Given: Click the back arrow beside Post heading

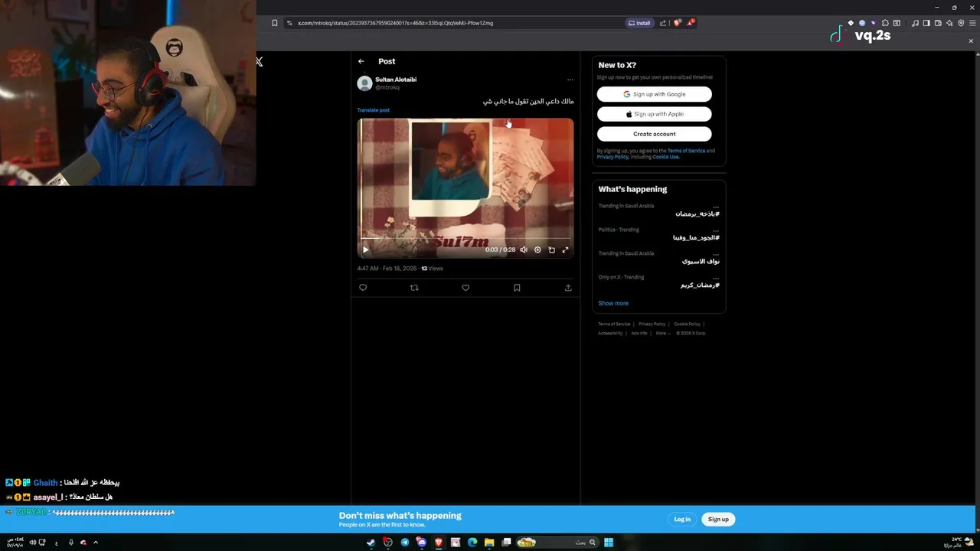Looking at the screenshot, I should click(x=361, y=61).
